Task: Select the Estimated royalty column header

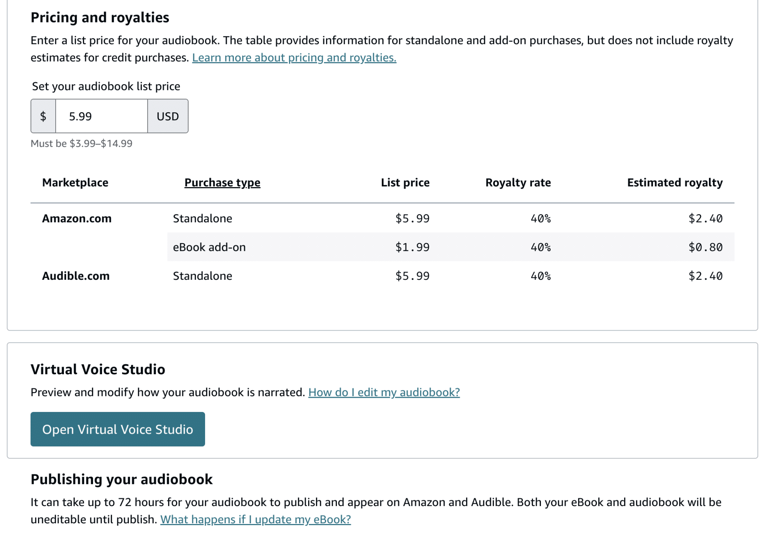Action: [x=675, y=183]
